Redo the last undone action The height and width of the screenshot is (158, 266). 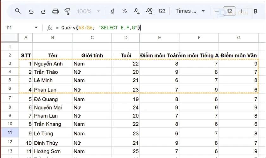click(x=43, y=11)
